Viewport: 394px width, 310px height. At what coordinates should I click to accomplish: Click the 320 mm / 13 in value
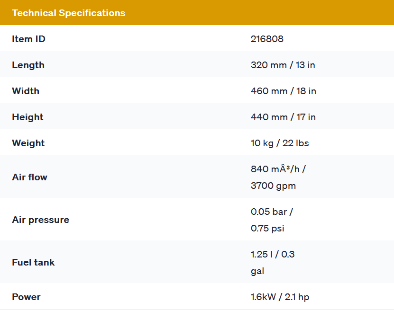(283, 65)
